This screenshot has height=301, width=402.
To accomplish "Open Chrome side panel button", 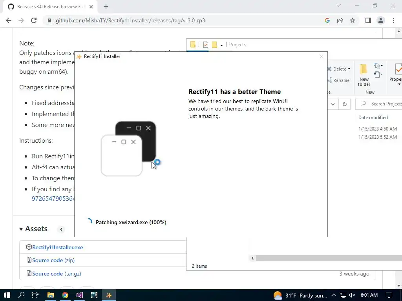I will tap(368, 20).
